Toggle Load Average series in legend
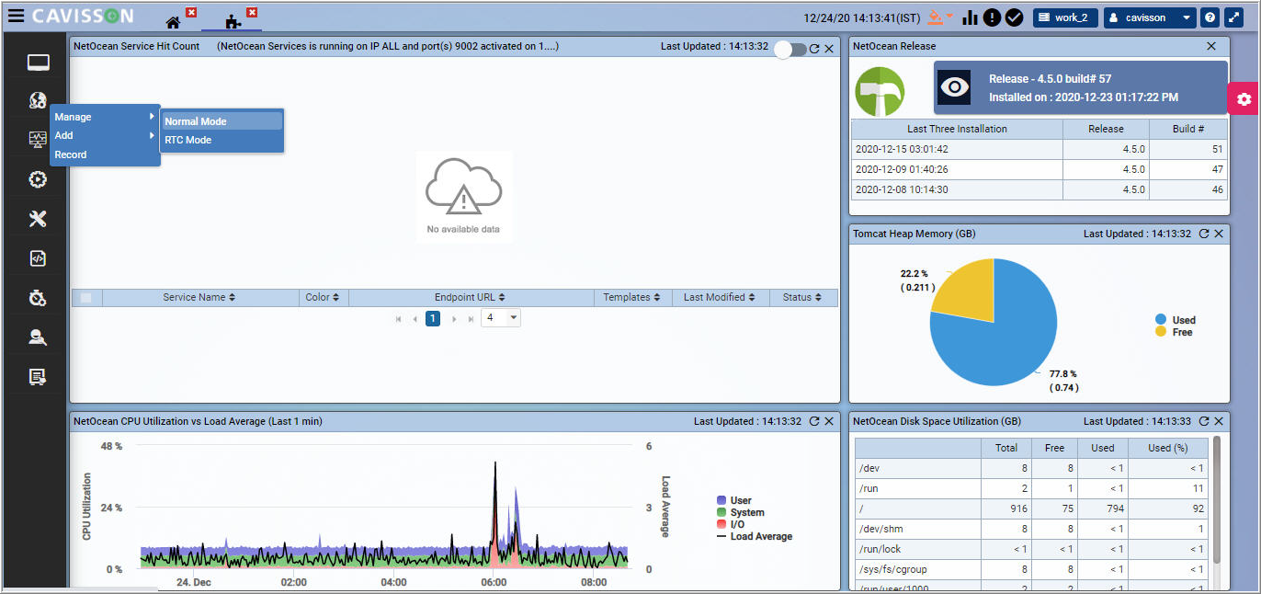 [755, 536]
